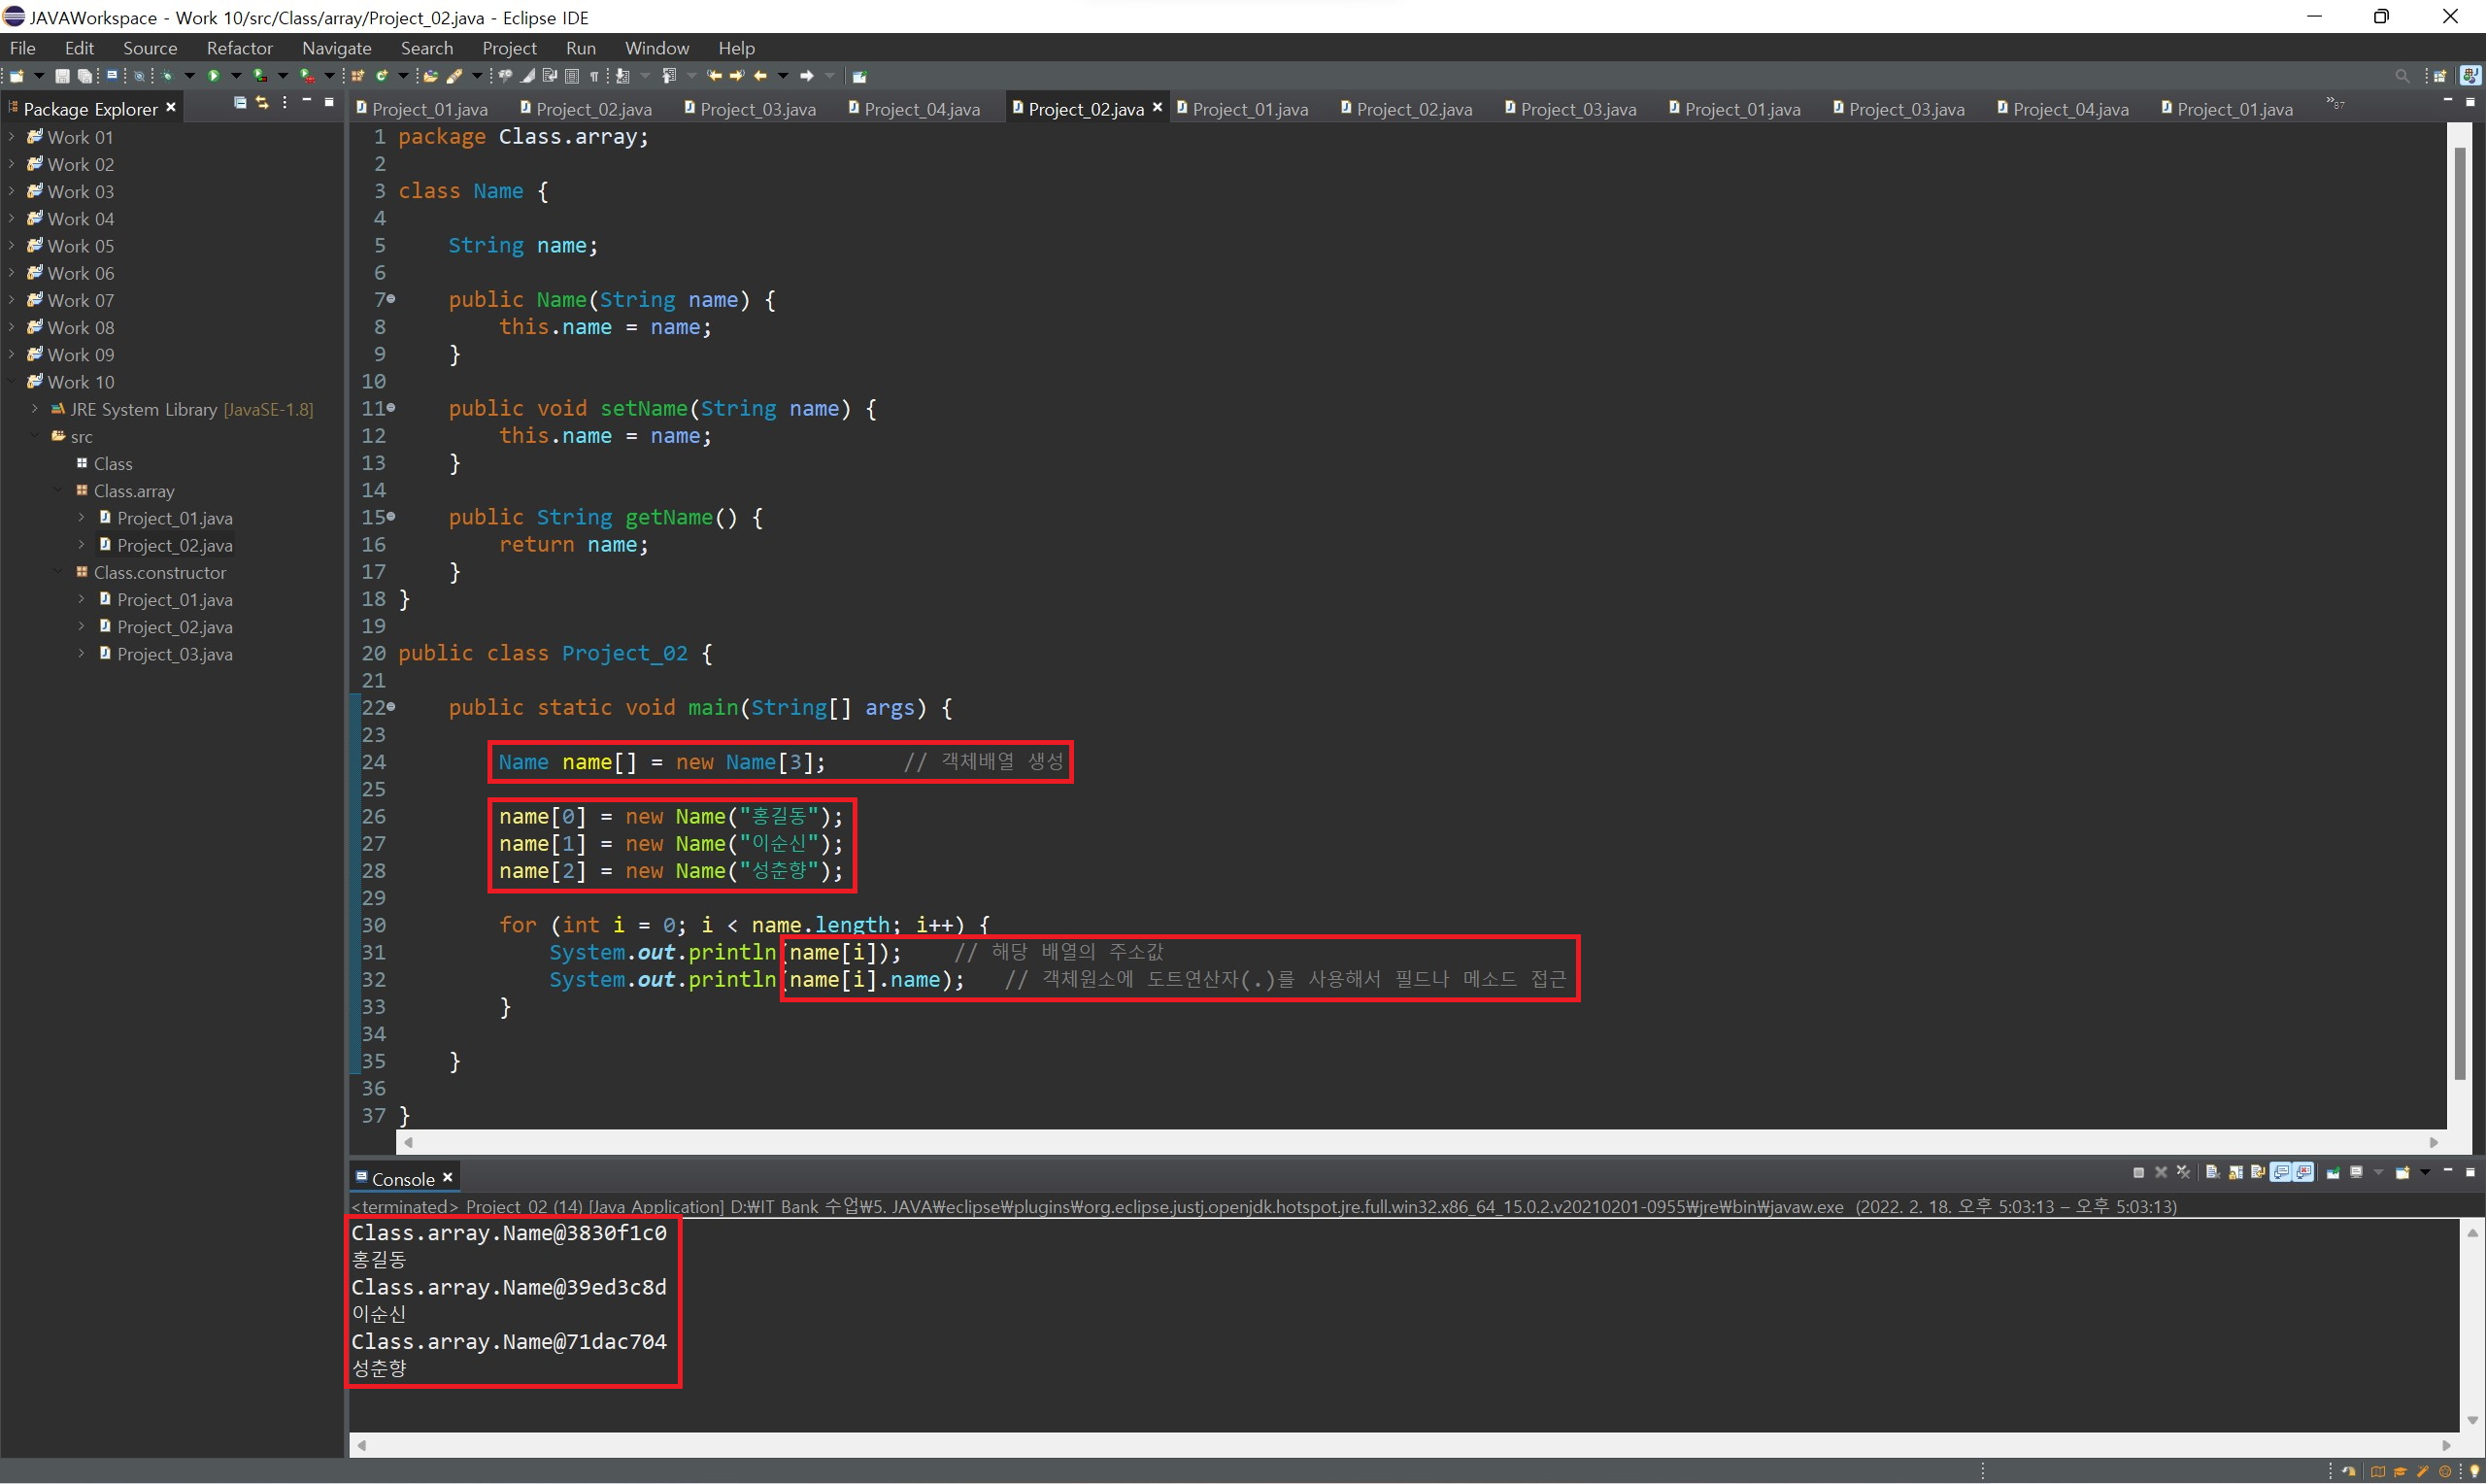Click Collapse All in Package Explorer
The width and height of the screenshot is (2486, 1484).
coord(240,103)
